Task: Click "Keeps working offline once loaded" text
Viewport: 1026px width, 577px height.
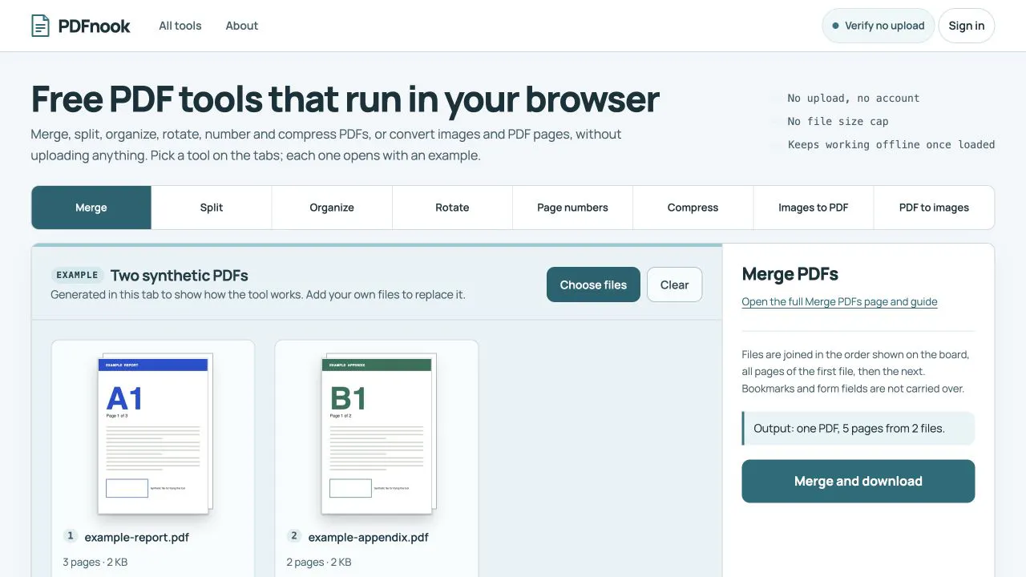Action: (x=891, y=144)
